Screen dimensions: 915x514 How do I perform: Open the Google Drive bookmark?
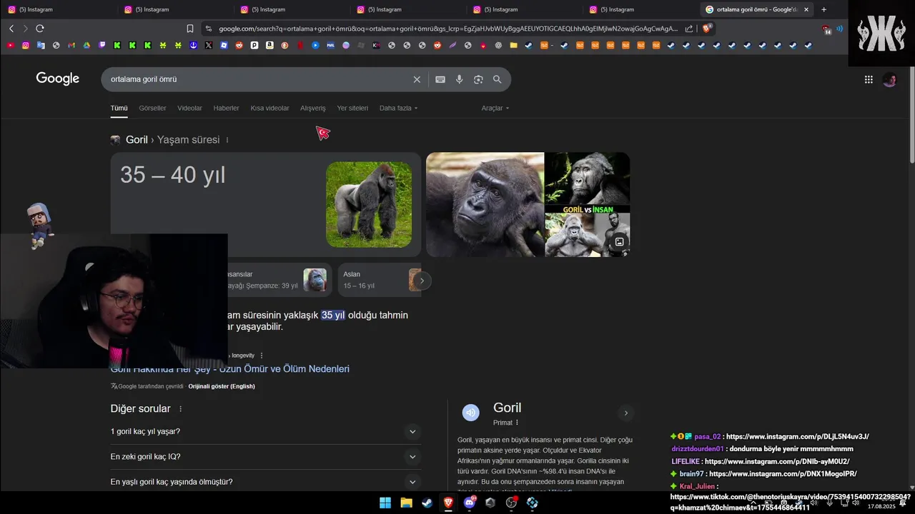86,45
